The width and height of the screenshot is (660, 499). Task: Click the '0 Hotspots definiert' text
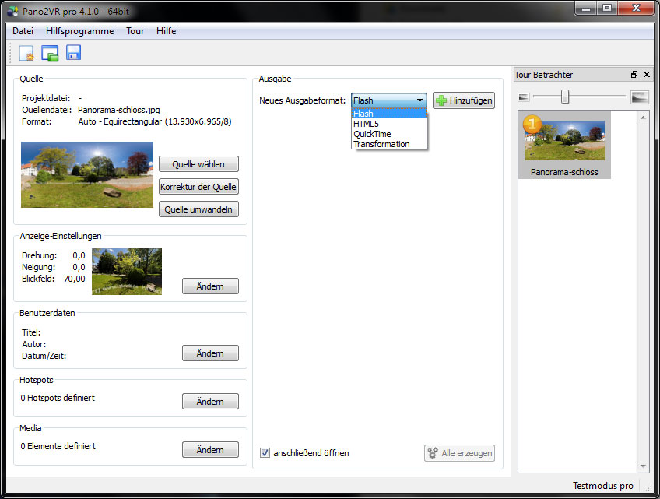(x=58, y=398)
